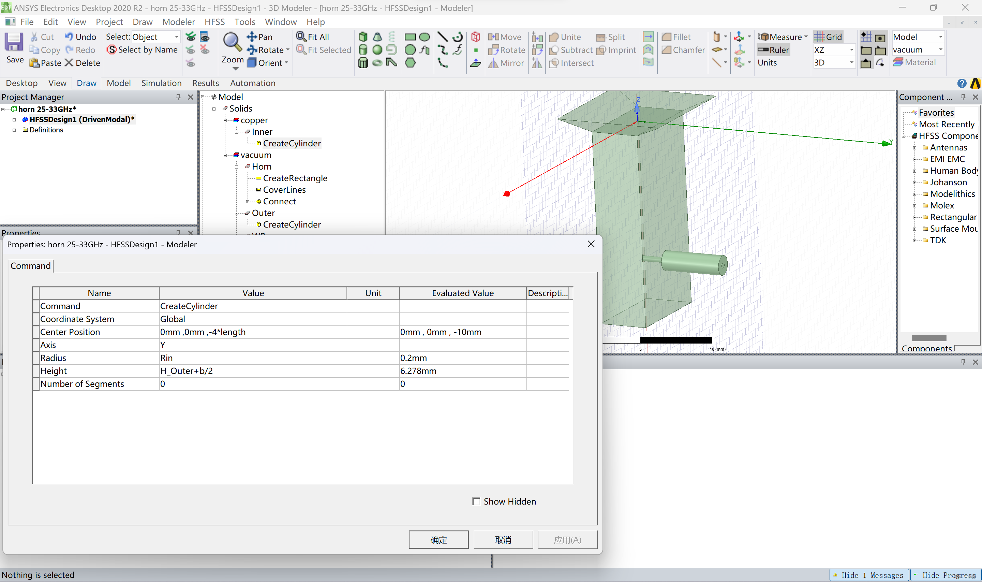Open the Modeler menu
This screenshot has width=982, height=582.
pyautogui.click(x=178, y=22)
